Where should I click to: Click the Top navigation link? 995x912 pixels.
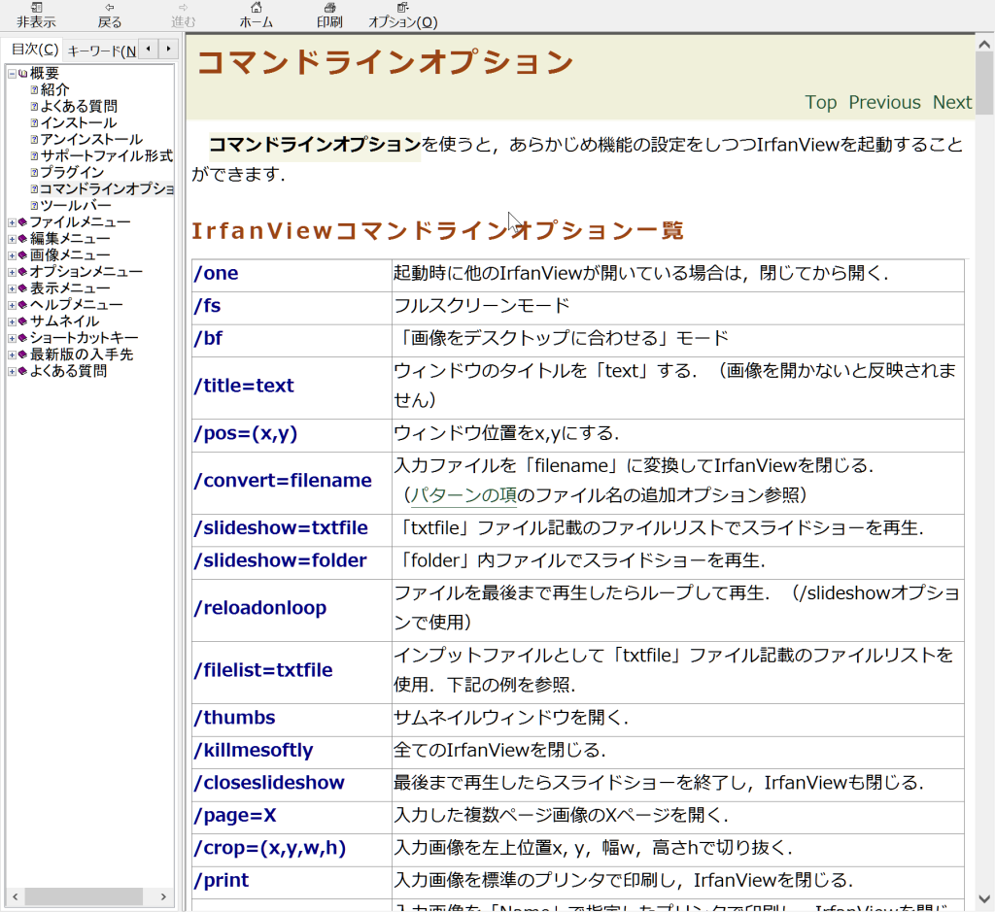820,102
